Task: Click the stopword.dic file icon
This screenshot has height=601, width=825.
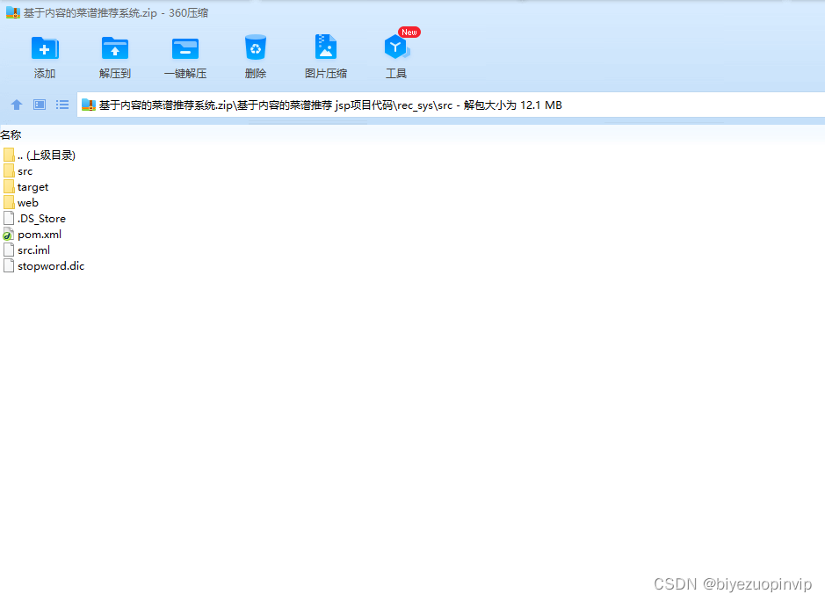Action: point(9,265)
